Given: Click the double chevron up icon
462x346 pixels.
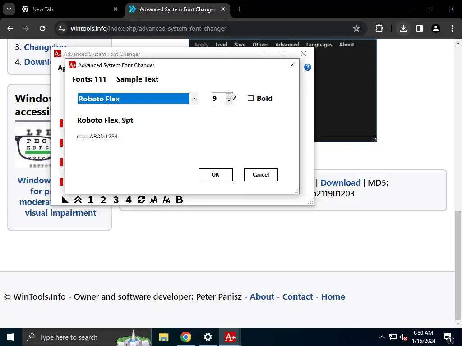Looking at the screenshot, I should 78,200.
